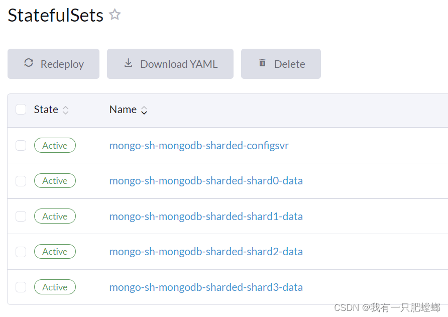The height and width of the screenshot is (317, 448).
Task: Select the shard2-data row checkbox
Action: (21, 252)
